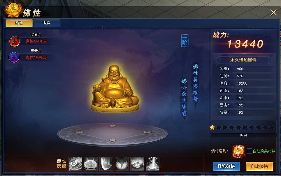281x176 pixels.
Task: Click the red 资质丹 pill icon
Action: [x=15, y=41]
